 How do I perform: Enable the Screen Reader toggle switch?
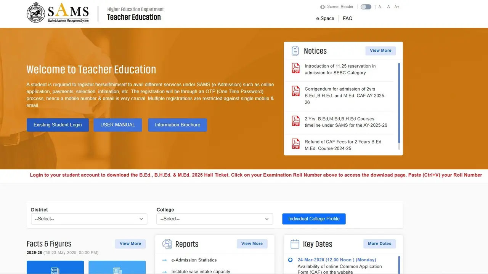click(366, 6)
